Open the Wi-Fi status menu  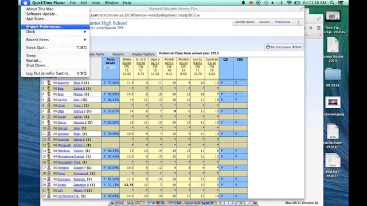coord(289,3)
